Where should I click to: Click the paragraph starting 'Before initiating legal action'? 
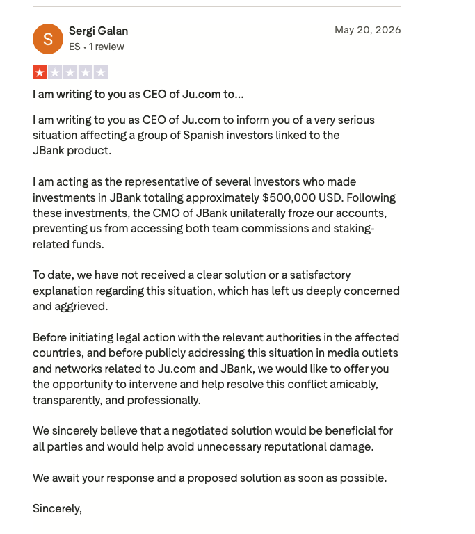click(x=216, y=369)
